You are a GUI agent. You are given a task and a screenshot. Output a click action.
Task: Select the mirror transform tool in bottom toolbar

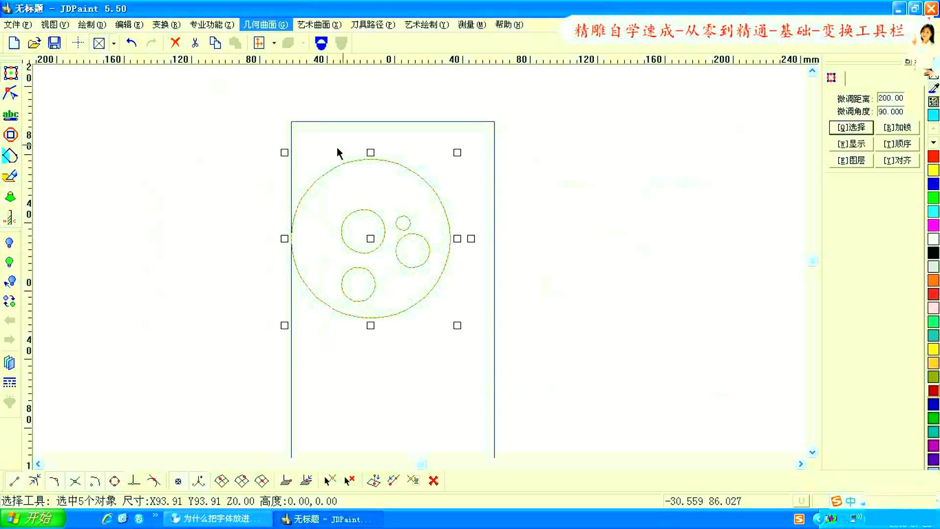[241, 481]
